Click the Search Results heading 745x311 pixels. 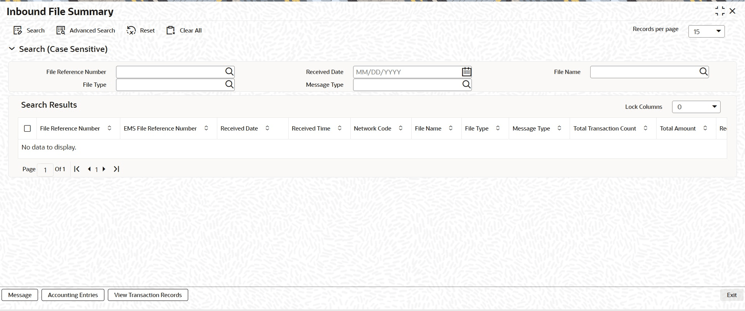[x=49, y=105]
